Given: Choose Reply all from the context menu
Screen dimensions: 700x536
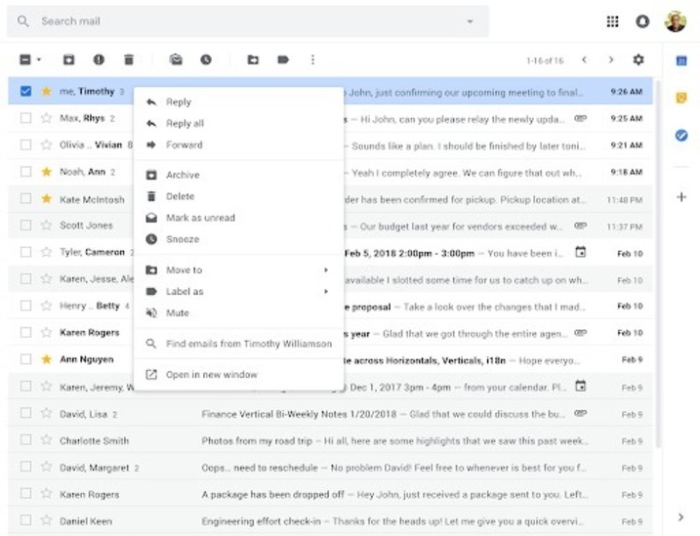Looking at the screenshot, I should click(x=239, y=124).
